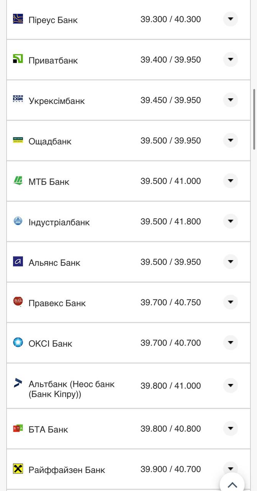Click the Альянс Банк logo icon
Viewport: 257px width, 491px height.
18,262
